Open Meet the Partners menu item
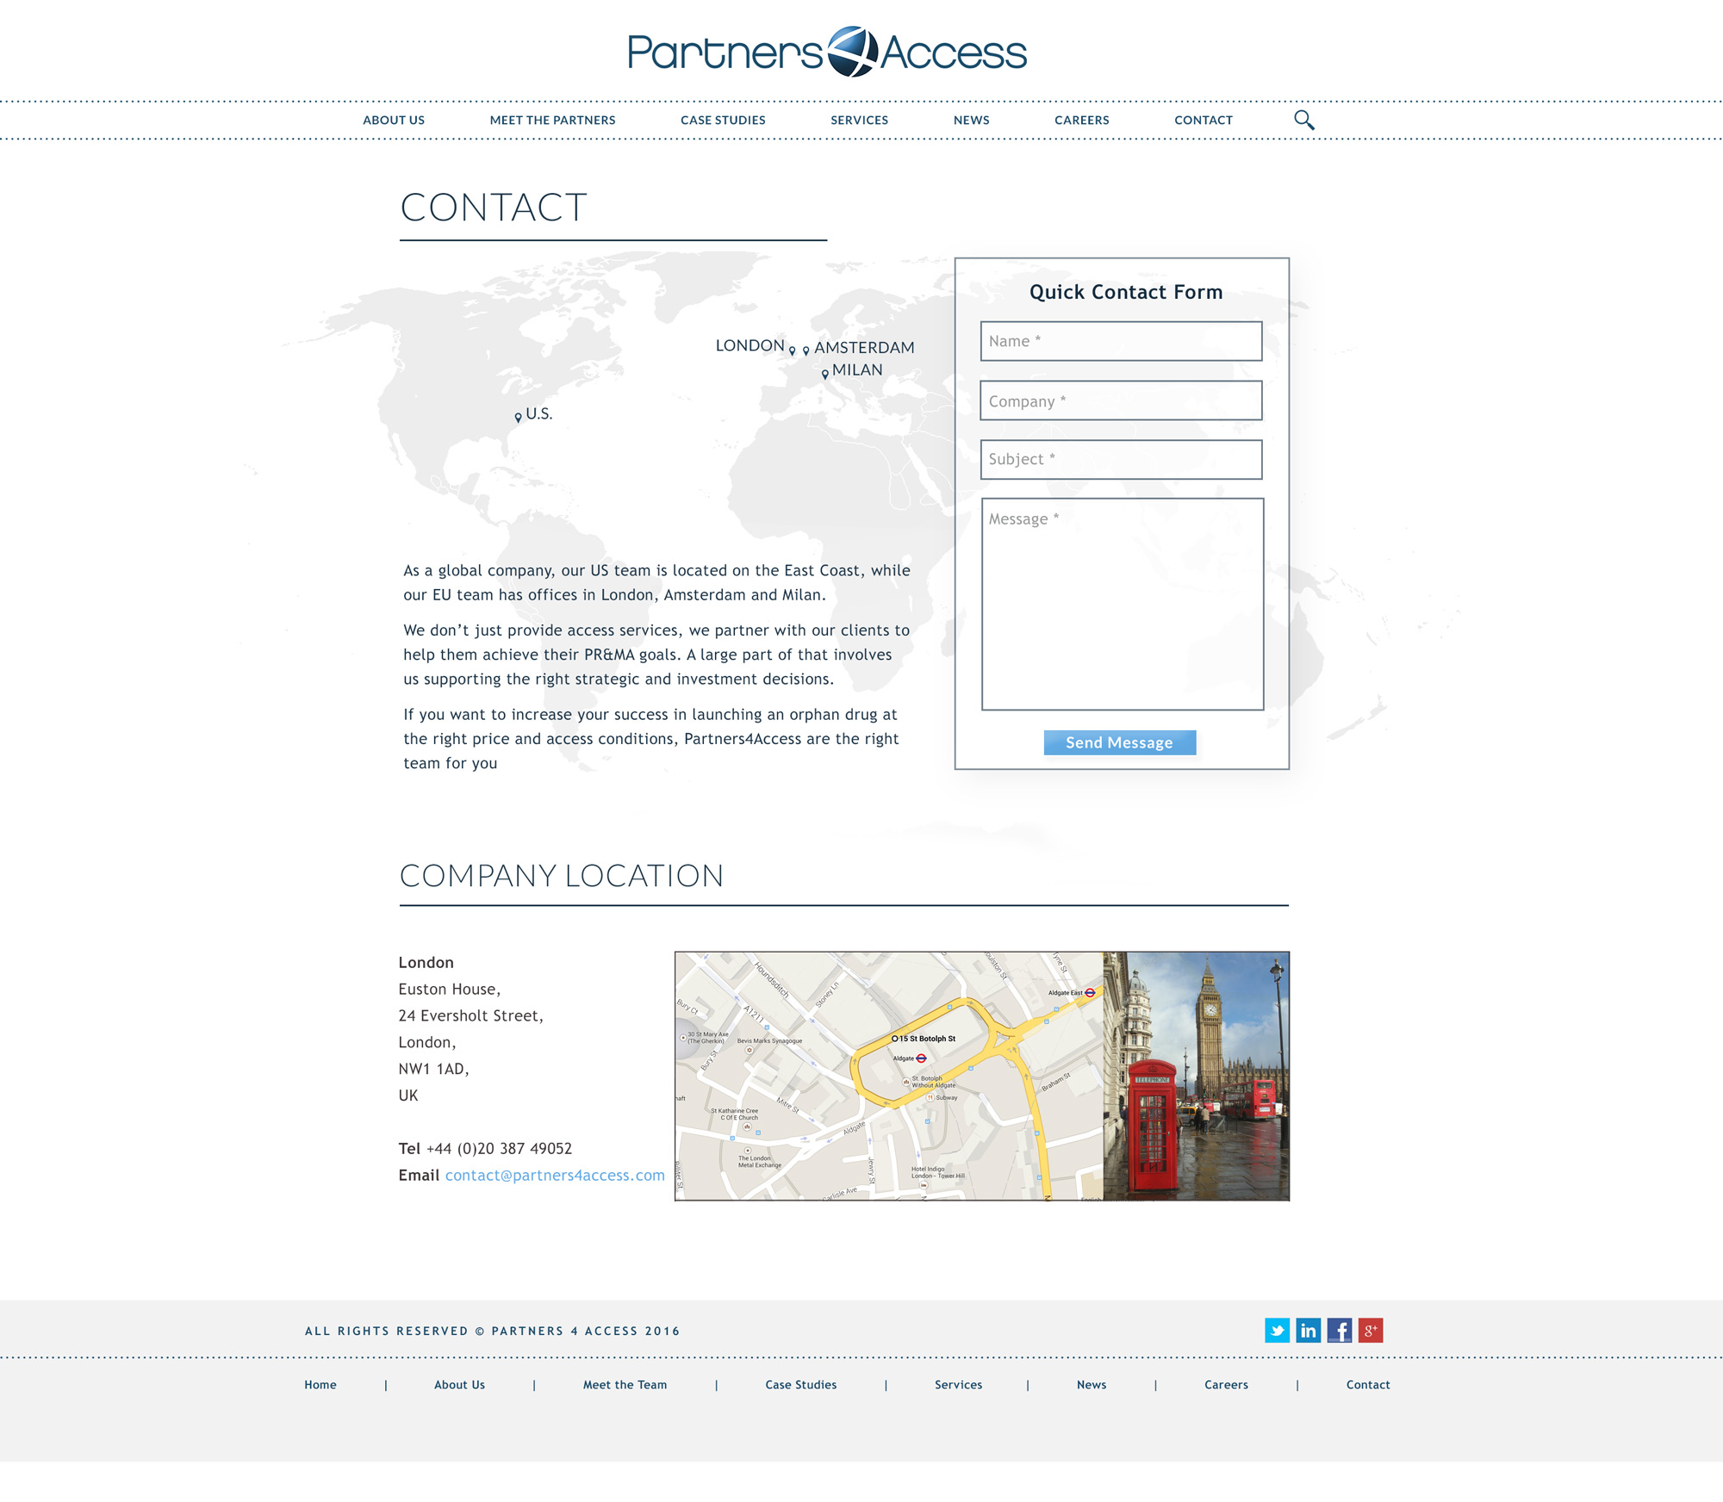This screenshot has width=1723, height=1502. click(x=552, y=120)
